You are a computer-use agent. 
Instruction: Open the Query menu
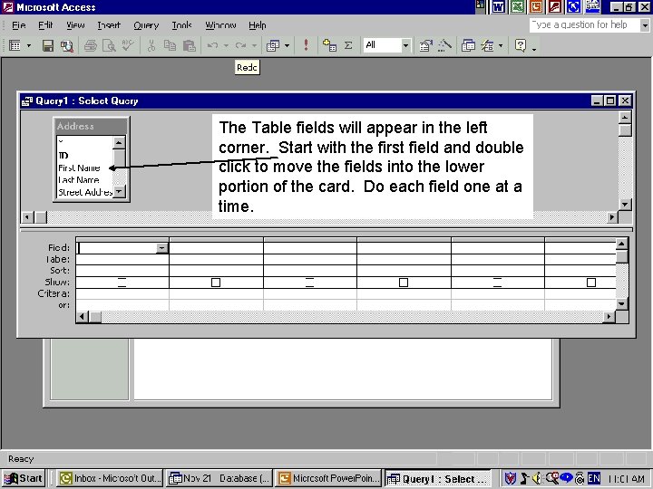tap(146, 25)
